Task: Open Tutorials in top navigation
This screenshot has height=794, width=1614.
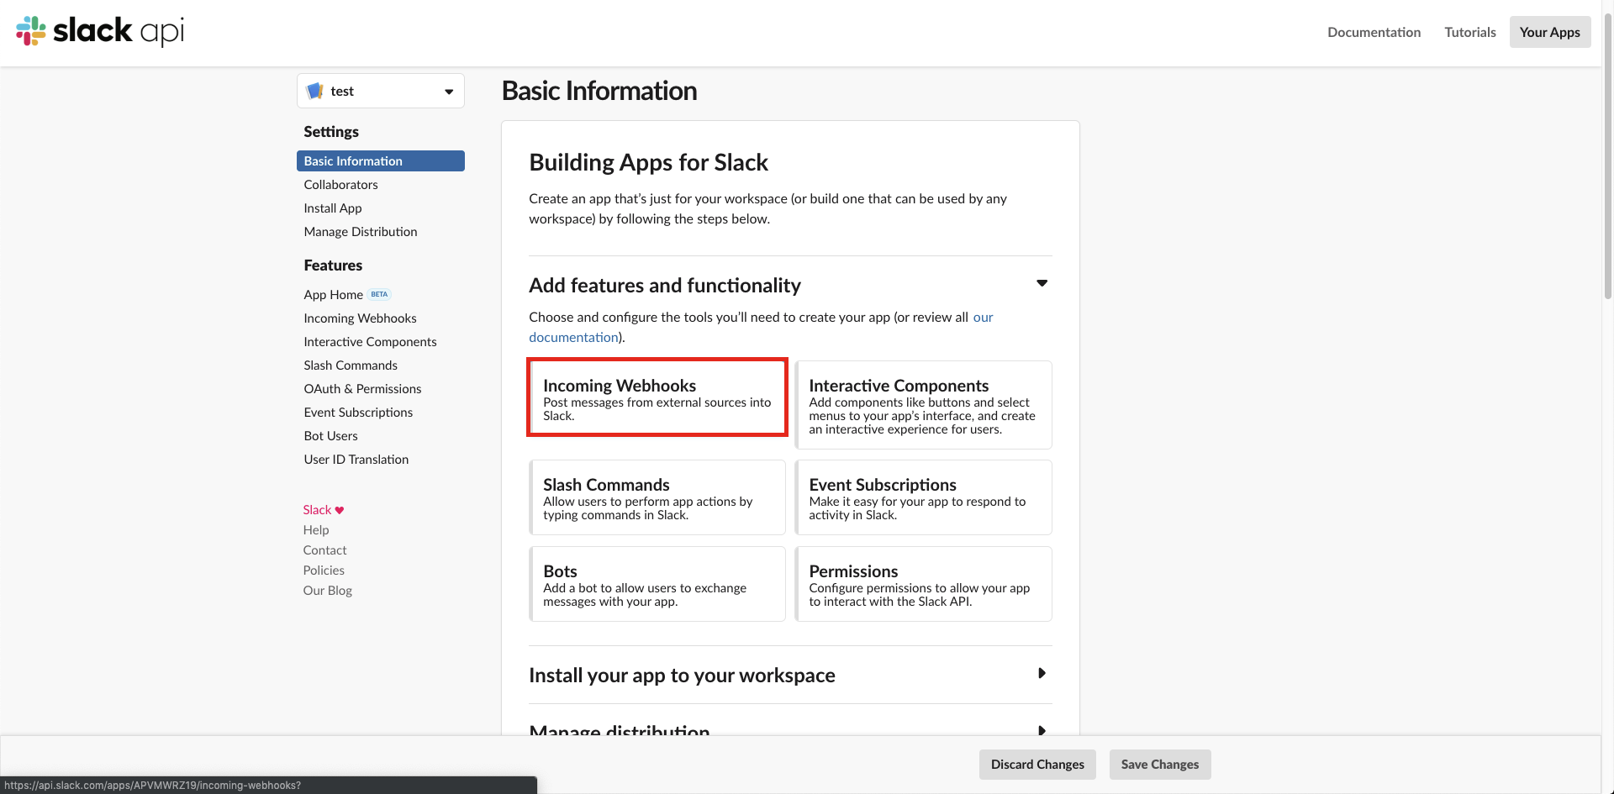Action: click(x=1469, y=32)
